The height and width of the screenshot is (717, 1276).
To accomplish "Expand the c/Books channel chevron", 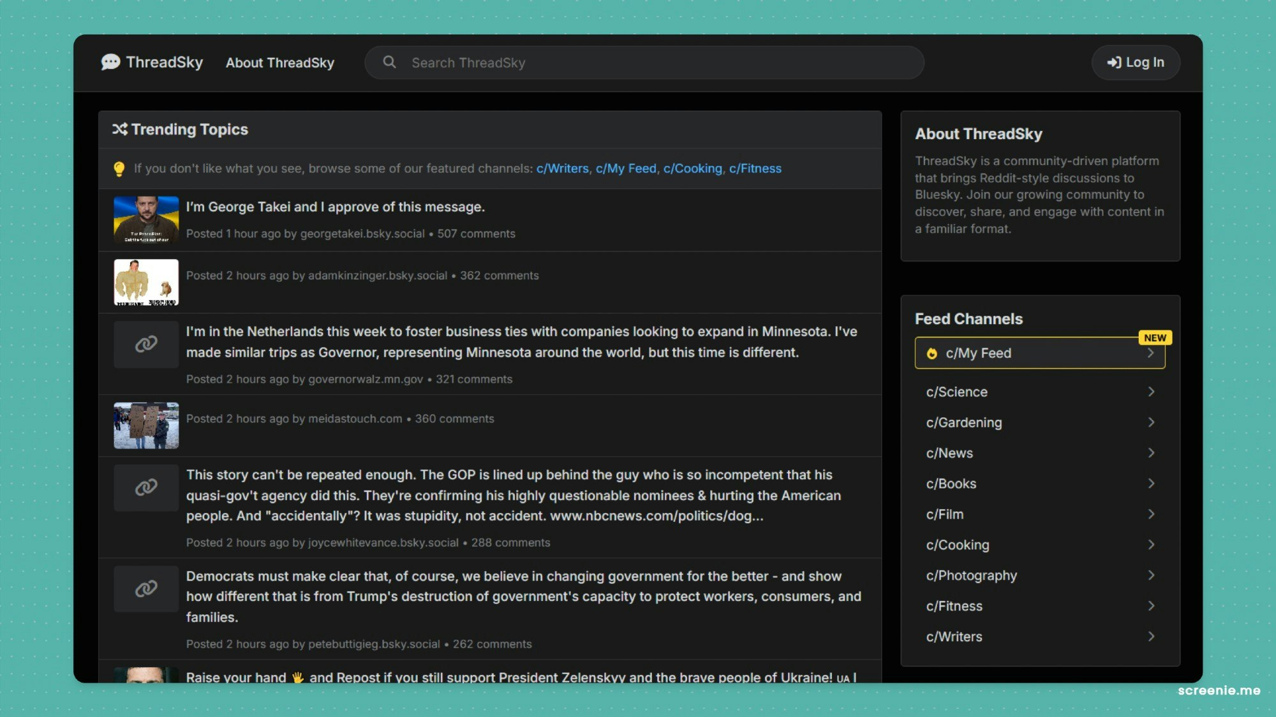I will coord(1151,484).
